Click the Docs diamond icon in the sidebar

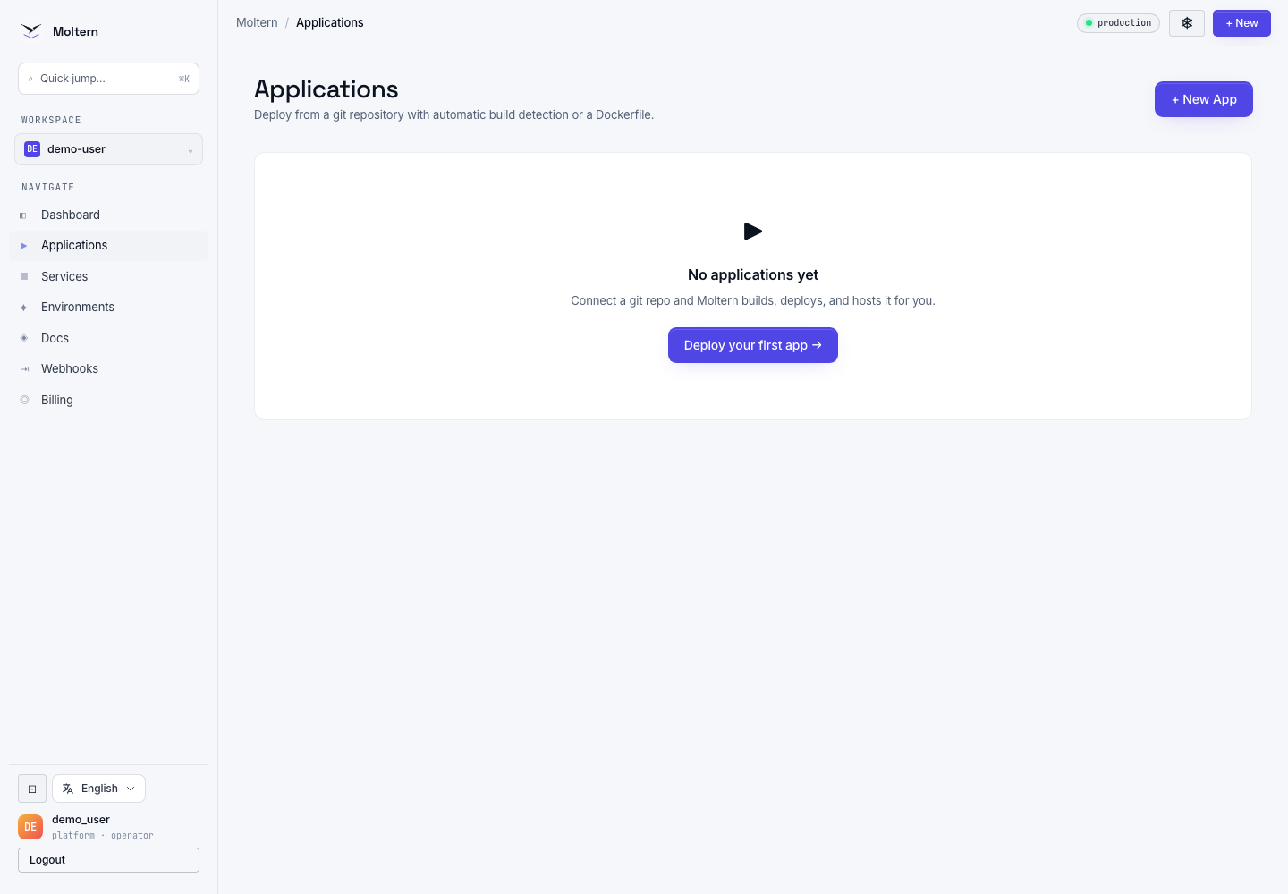point(24,338)
